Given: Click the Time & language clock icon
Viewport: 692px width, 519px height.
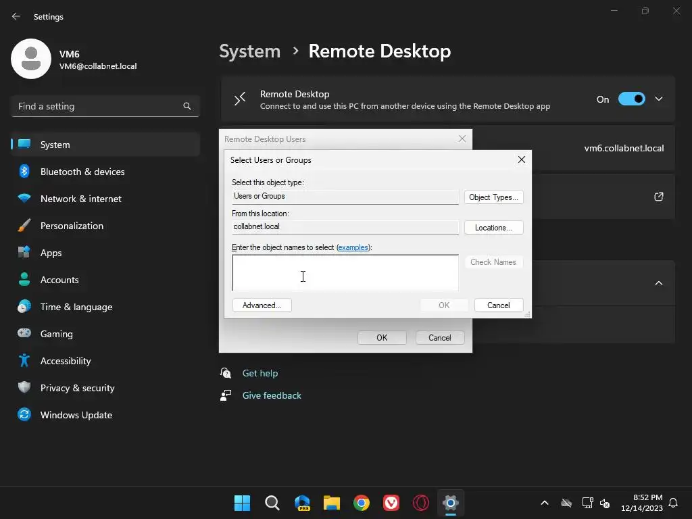Looking at the screenshot, I should click(x=24, y=307).
